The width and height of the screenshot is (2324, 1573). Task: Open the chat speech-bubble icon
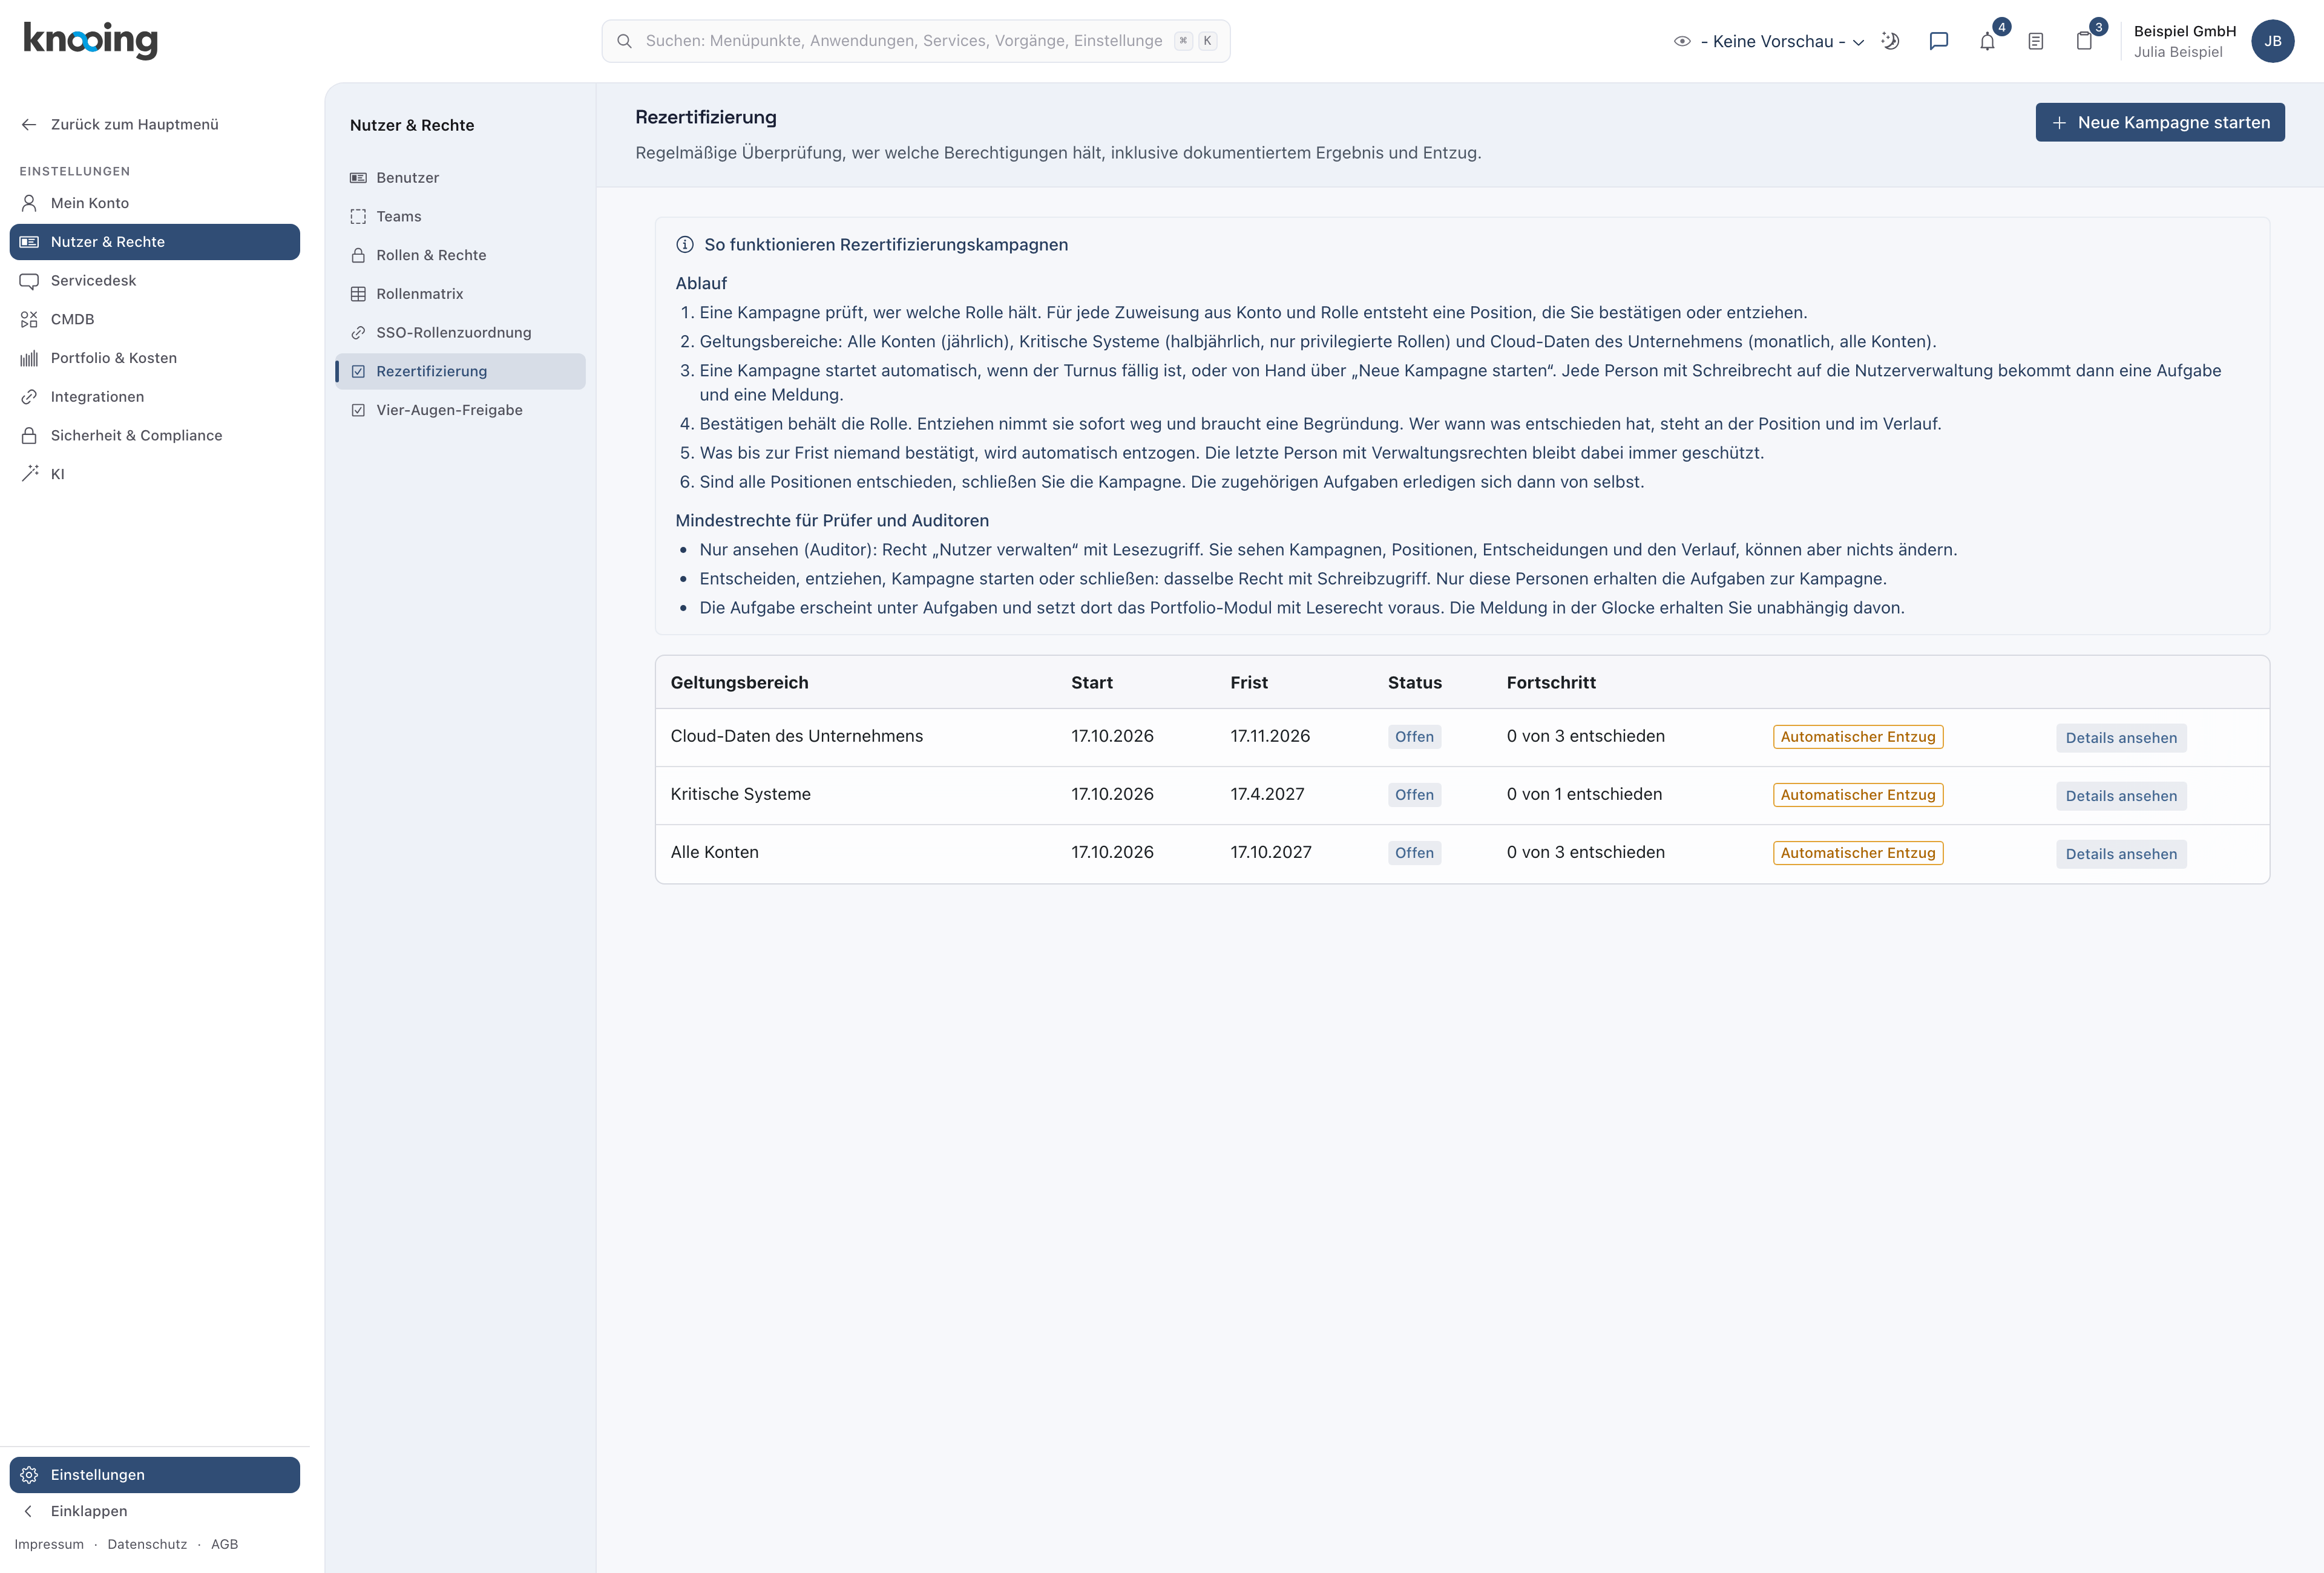click(1939, 41)
